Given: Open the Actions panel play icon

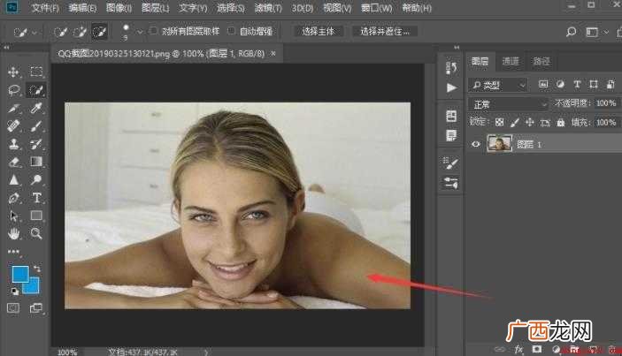Looking at the screenshot, I should point(451,87).
